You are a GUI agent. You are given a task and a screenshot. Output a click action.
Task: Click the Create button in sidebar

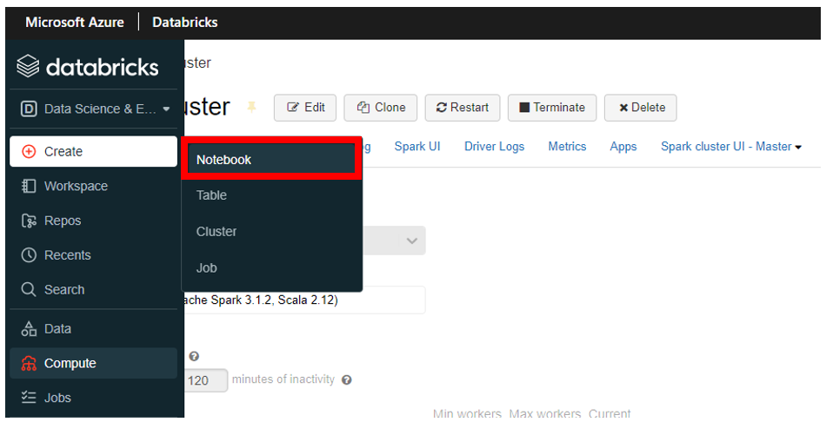93,152
